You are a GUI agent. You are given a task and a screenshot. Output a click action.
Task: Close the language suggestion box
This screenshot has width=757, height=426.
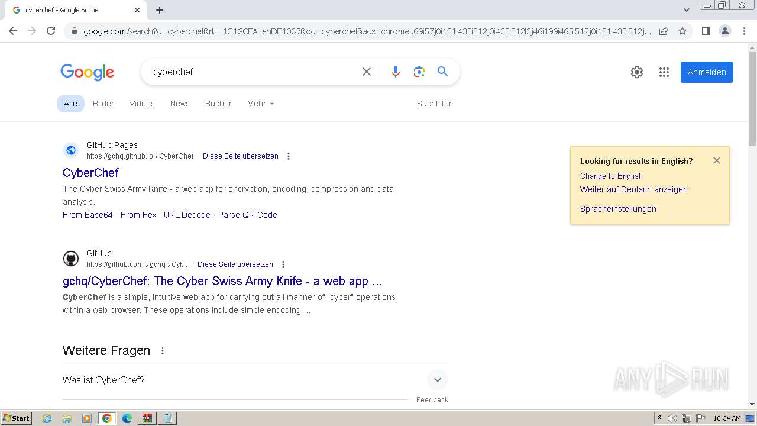(717, 160)
